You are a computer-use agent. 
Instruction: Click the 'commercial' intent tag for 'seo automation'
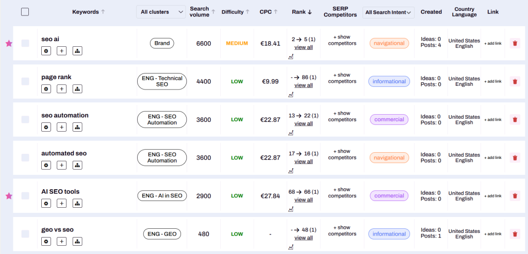[389, 119]
